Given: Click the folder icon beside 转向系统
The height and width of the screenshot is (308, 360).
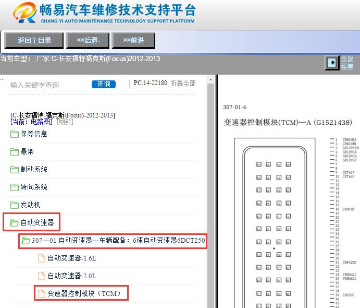Looking at the screenshot, I should 15,187.
